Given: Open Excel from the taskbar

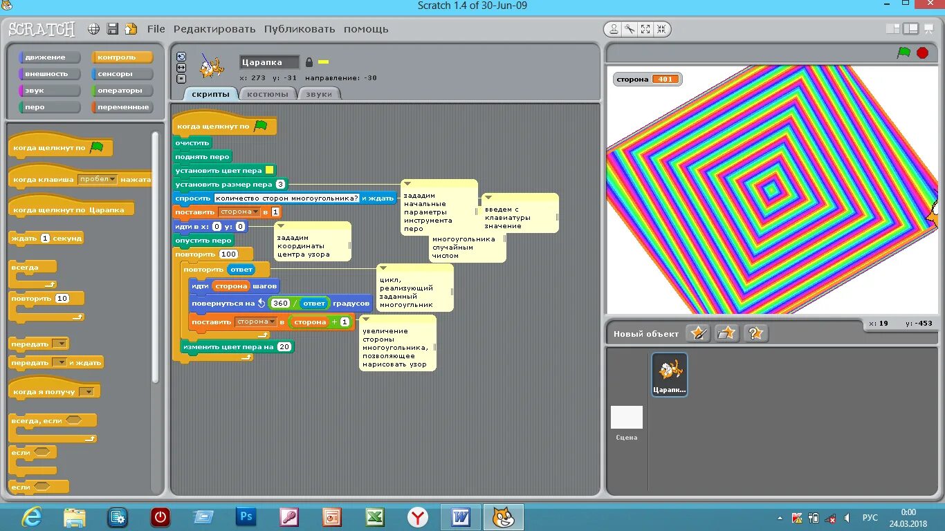Looking at the screenshot, I should click(x=375, y=517).
